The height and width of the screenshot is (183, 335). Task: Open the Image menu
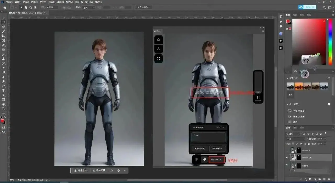point(26,2)
